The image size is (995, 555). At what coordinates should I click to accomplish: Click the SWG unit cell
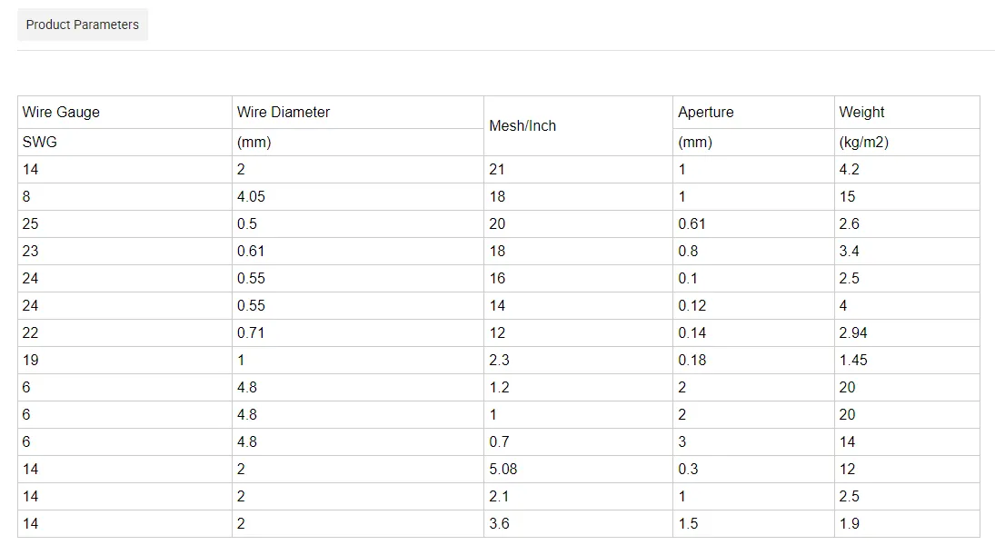(x=40, y=143)
